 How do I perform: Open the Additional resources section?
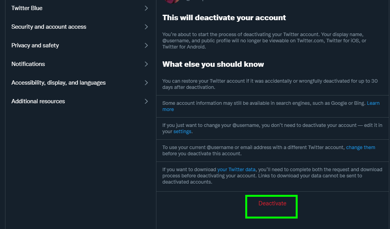pyautogui.click(x=38, y=101)
